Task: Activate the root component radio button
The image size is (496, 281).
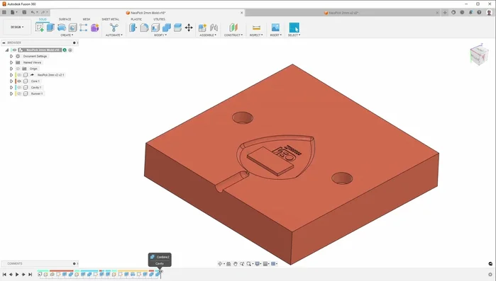Action: [x=70, y=50]
